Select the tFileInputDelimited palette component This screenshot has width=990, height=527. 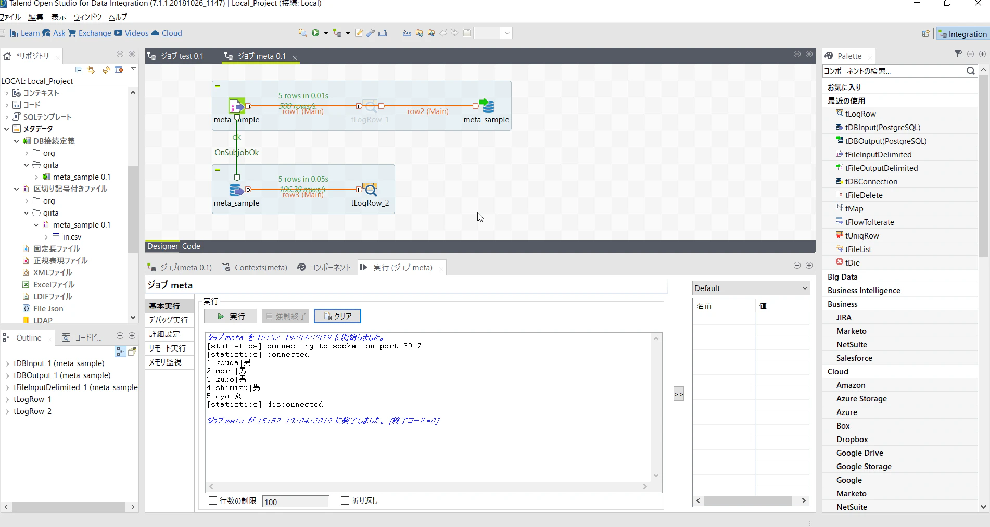(x=878, y=154)
